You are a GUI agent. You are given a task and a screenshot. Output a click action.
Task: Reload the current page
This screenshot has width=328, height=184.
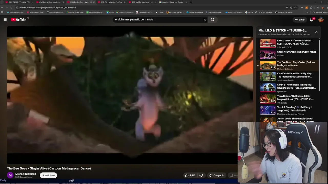[12, 8]
